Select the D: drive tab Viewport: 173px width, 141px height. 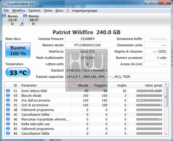pyautogui.click(x=34, y=19)
